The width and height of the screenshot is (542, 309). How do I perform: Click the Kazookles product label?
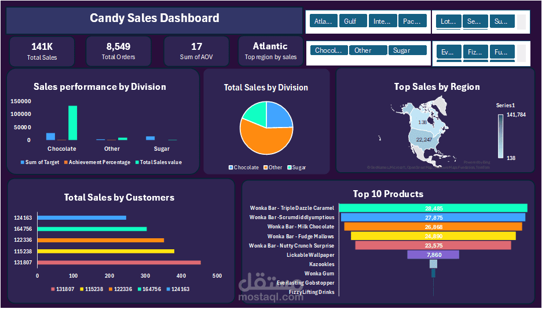pos(322,264)
